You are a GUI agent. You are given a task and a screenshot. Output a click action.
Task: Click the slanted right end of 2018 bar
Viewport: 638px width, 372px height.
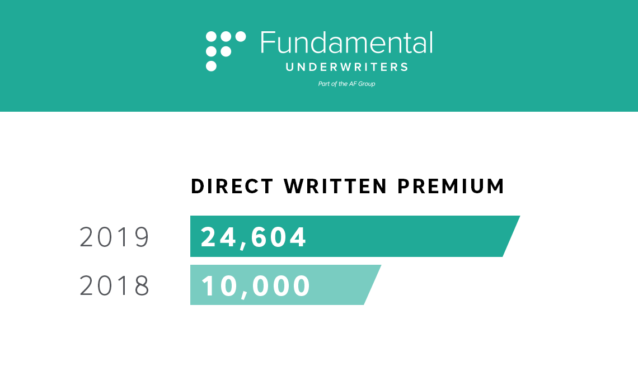(x=373, y=285)
